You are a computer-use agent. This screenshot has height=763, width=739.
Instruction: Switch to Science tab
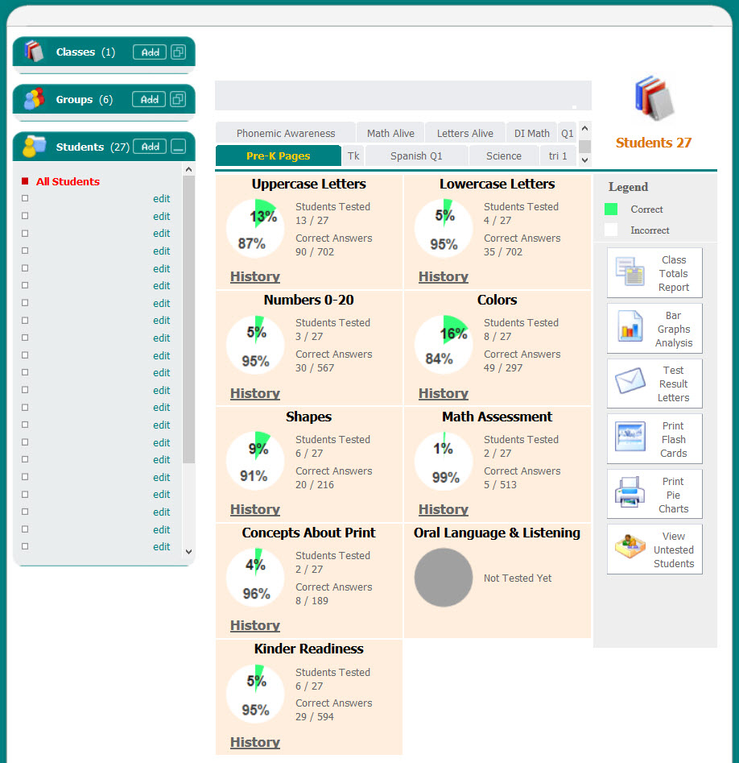pos(504,156)
